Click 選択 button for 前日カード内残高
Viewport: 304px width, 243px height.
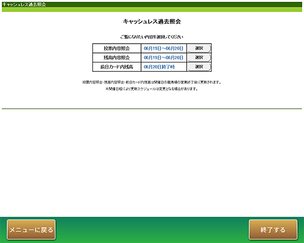click(199, 67)
